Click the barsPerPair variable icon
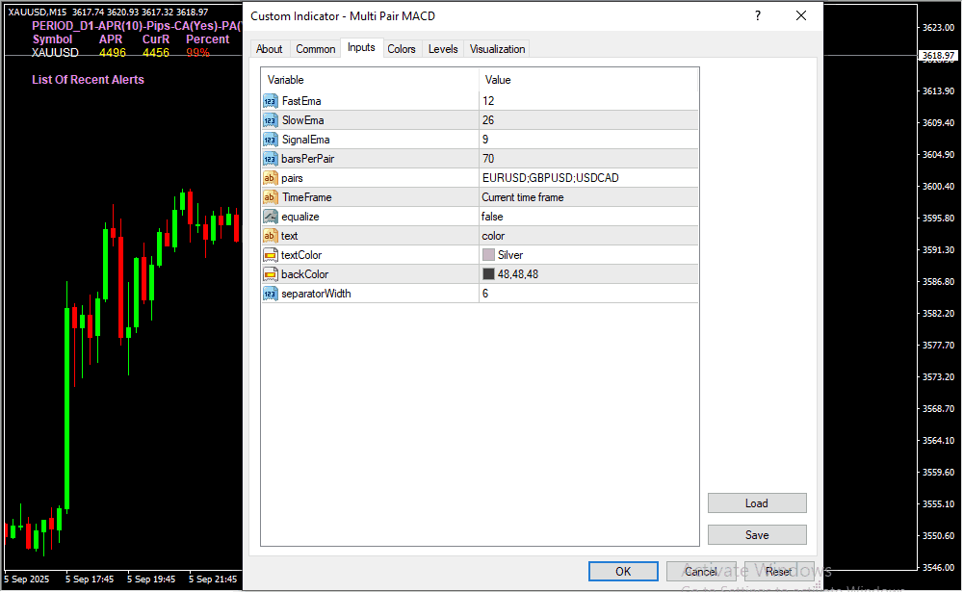Image resolution: width=963 pixels, height=592 pixels. click(270, 159)
